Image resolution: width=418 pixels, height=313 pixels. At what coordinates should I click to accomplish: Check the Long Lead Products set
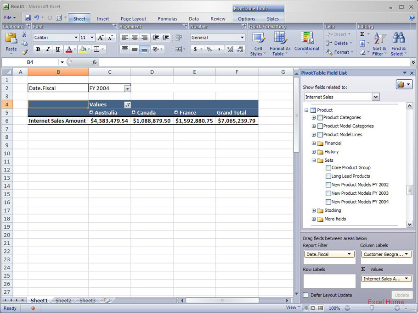(328, 176)
